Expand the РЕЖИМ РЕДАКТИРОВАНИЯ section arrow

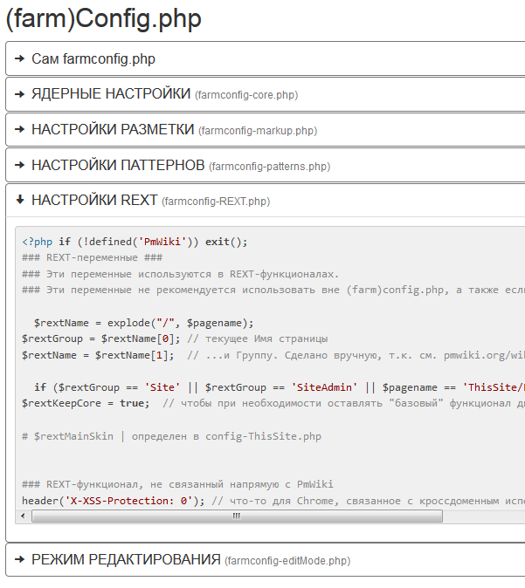click(19, 559)
